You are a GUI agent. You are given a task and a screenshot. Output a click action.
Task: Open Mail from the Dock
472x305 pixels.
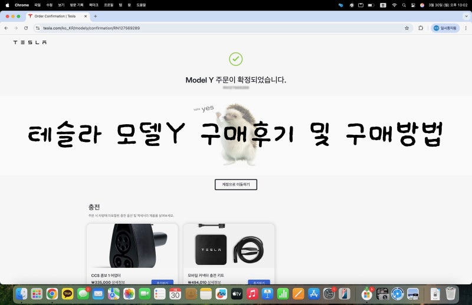pos(98,294)
